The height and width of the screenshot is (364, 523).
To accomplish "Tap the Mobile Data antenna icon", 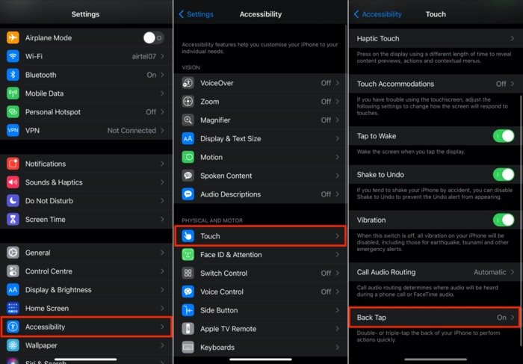I will click(x=13, y=93).
